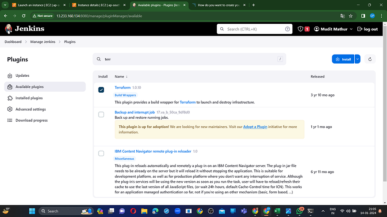Screen dimensions: 387x217
Task: Click the Download progress list icon
Action: 10,120
